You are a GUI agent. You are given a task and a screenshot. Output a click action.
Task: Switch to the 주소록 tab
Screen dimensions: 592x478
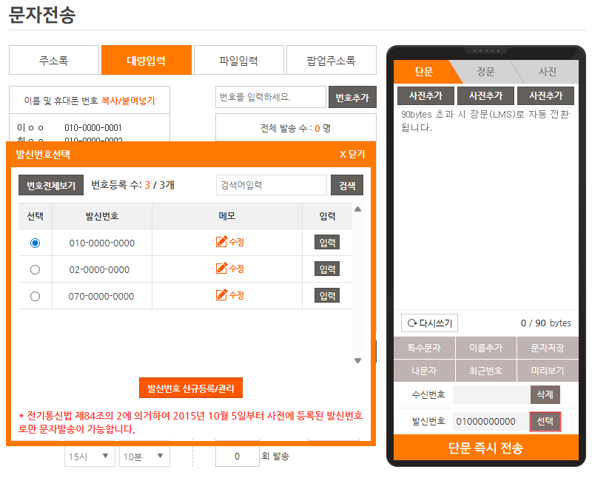pyautogui.click(x=54, y=61)
